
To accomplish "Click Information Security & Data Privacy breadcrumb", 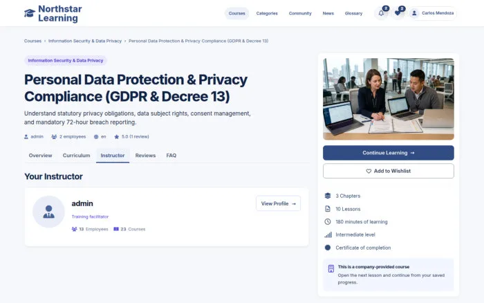I will click(85, 41).
